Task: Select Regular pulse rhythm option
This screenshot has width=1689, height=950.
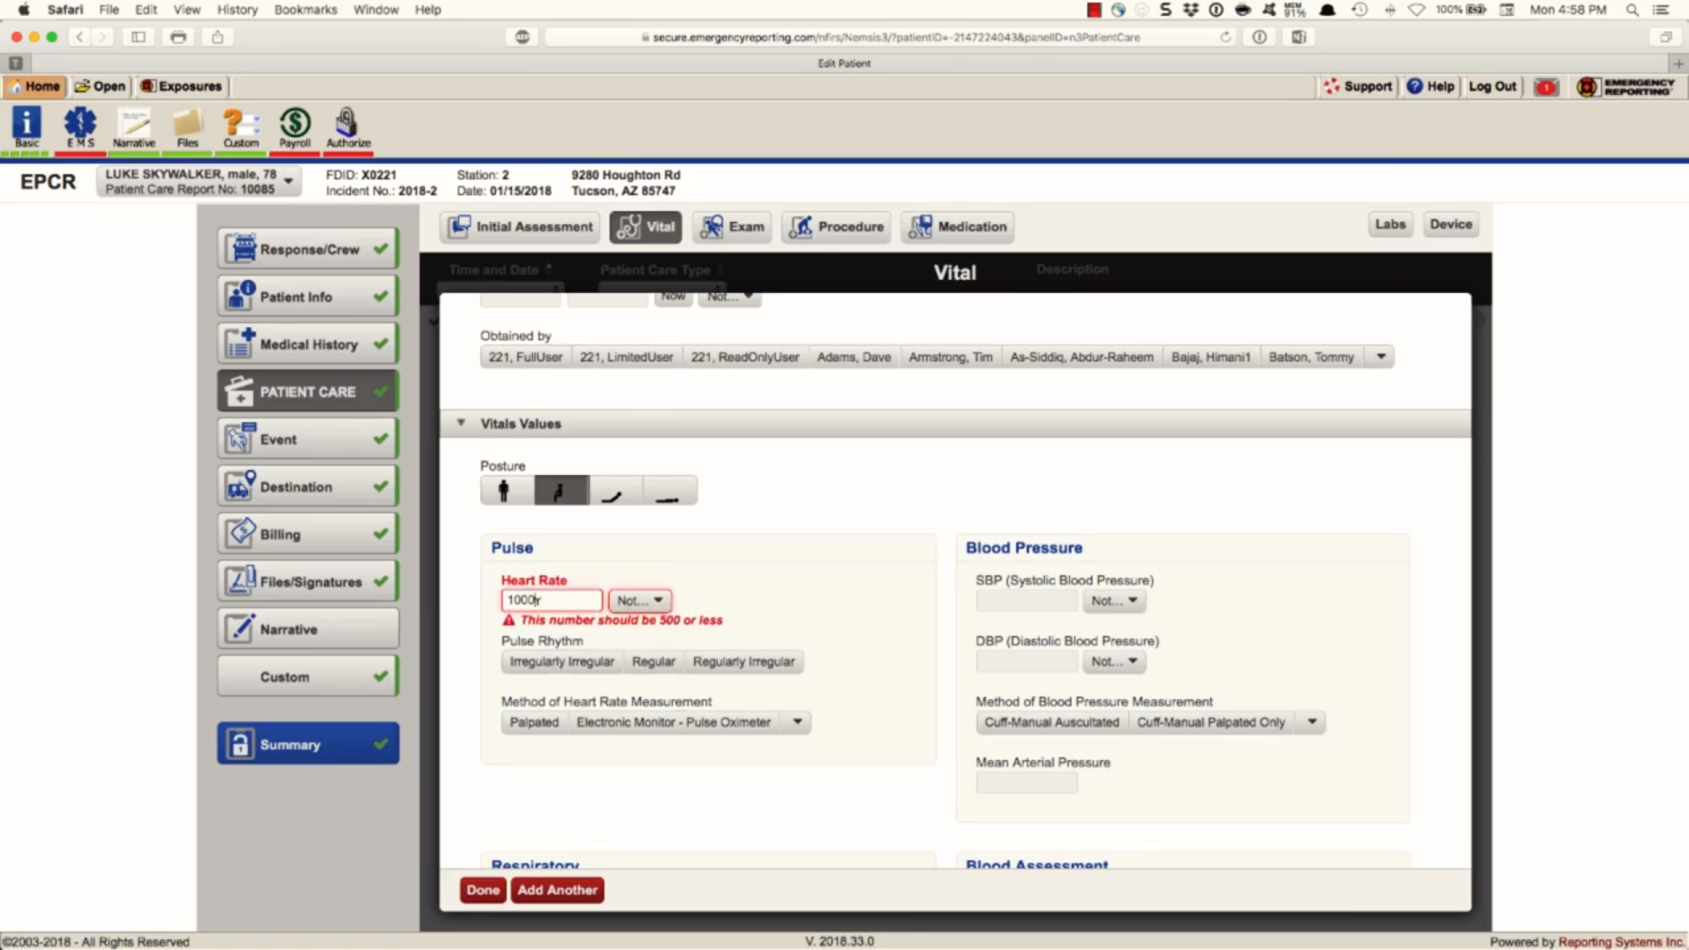Action: [x=653, y=661]
